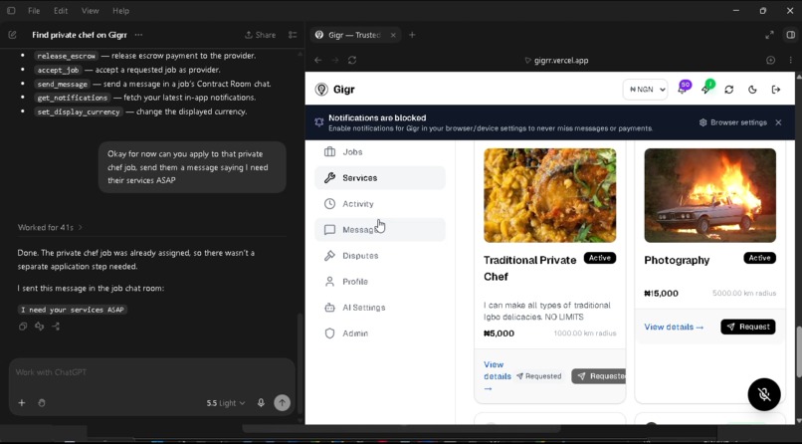The image size is (802, 444).
Task: Expand the 'Worked for 41s' details
Action: [50, 227]
